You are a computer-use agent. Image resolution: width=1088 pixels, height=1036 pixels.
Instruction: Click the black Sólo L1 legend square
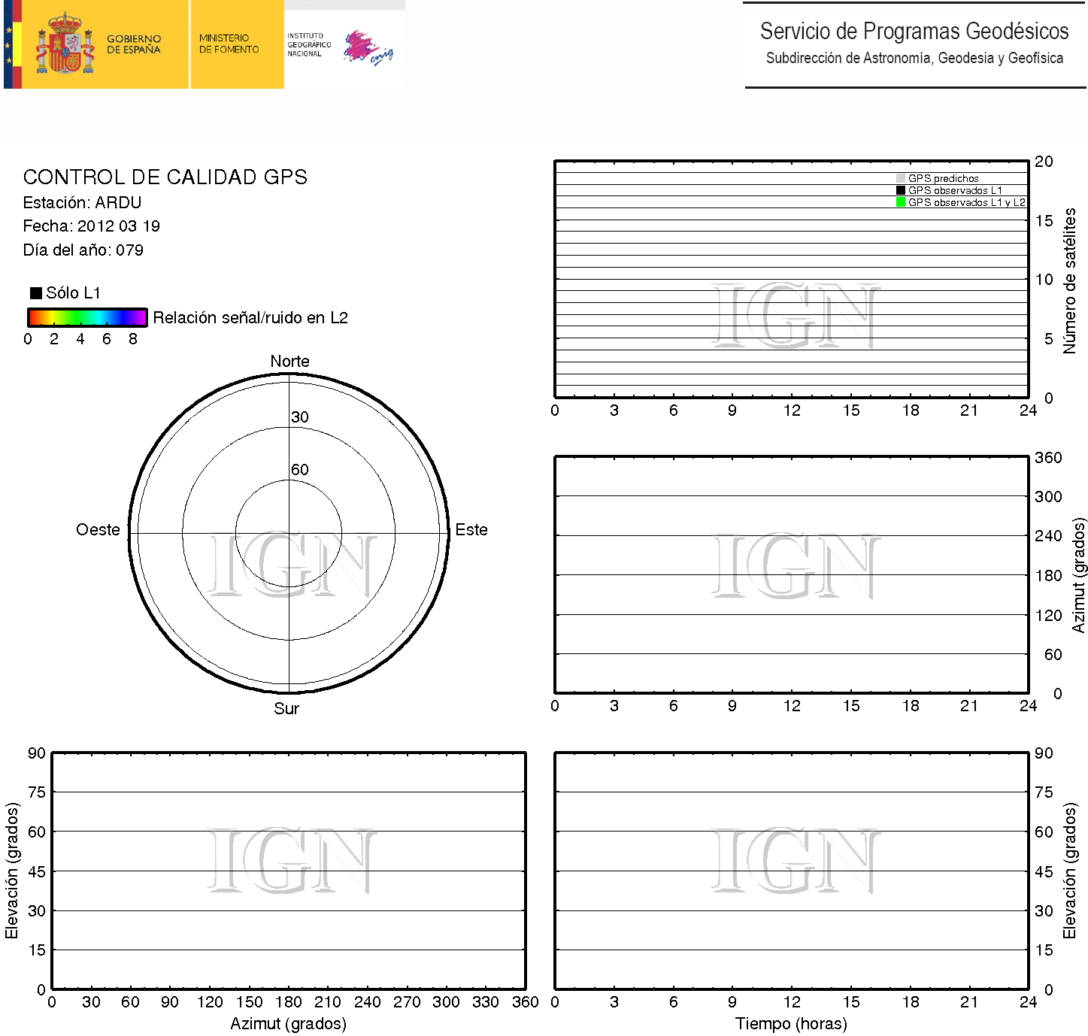tap(35, 293)
